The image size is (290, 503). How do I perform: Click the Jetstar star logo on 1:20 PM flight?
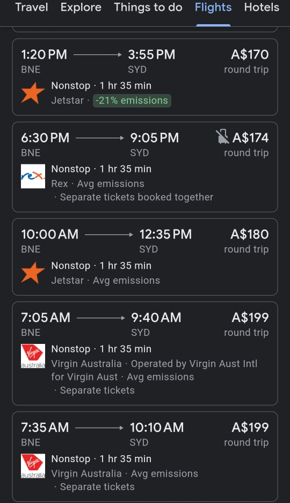pos(33,93)
